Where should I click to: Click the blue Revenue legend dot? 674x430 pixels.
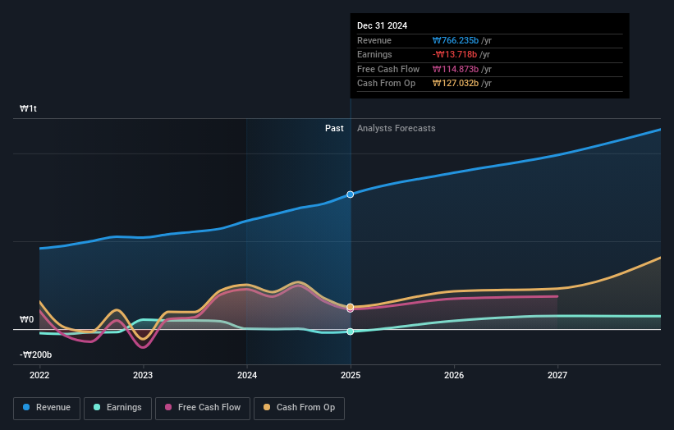pyautogui.click(x=26, y=407)
